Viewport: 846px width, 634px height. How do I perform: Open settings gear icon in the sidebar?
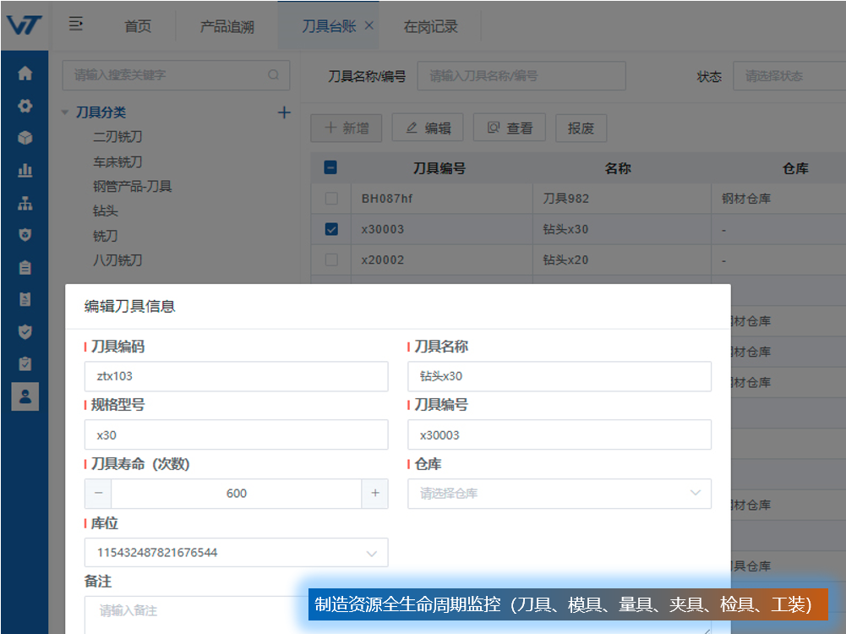point(25,106)
